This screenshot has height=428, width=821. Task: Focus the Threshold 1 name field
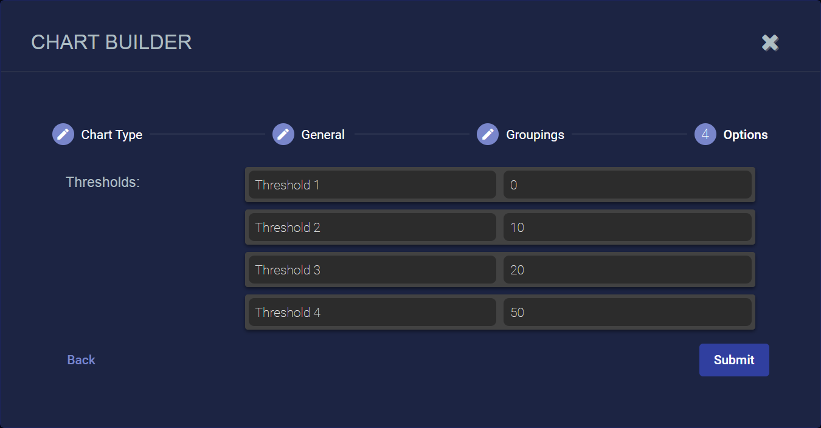point(372,185)
